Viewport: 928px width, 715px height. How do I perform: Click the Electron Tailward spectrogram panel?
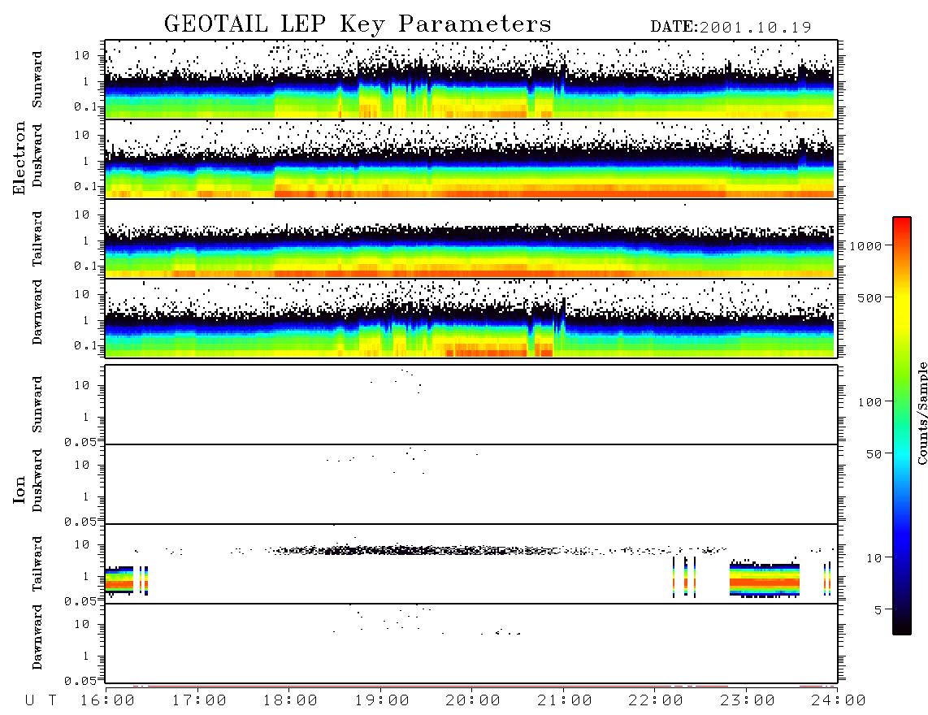tap(471, 239)
